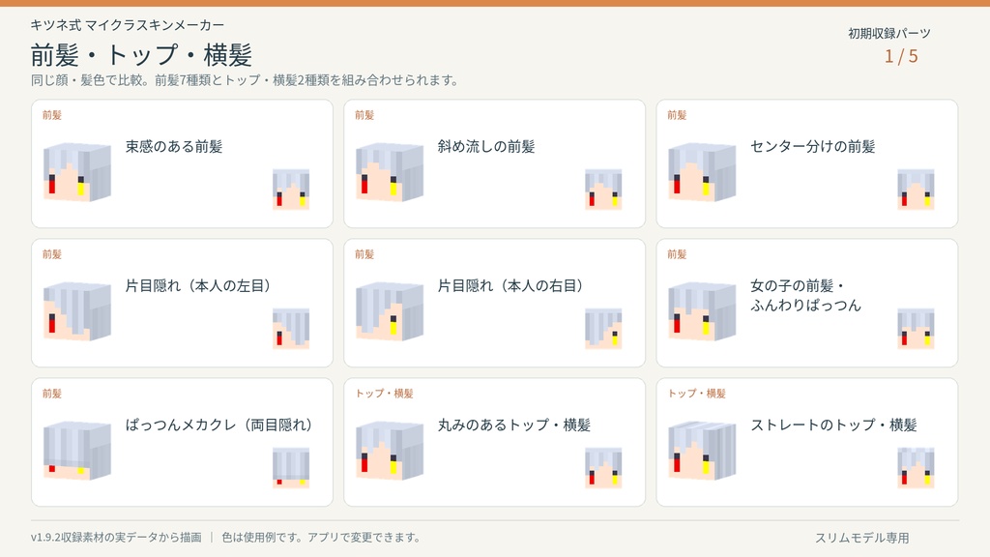Click the 3D head preview for 女の子の前髪・ふんわりぱっつん
The height and width of the screenshot is (557, 990).
click(702, 311)
